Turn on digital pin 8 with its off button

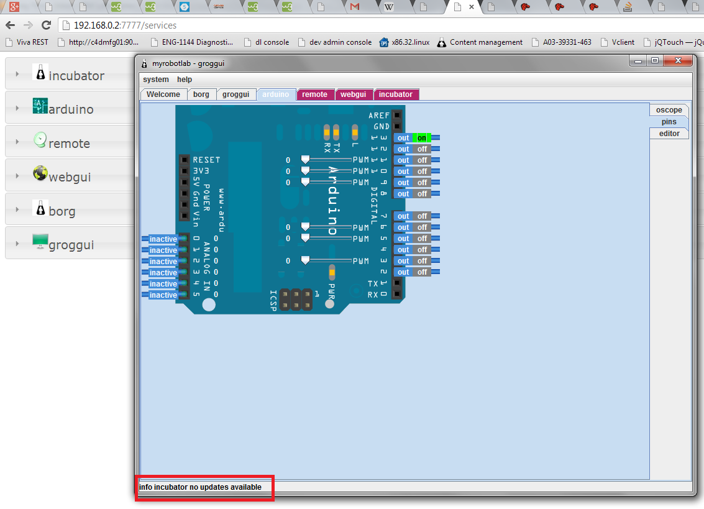point(422,194)
